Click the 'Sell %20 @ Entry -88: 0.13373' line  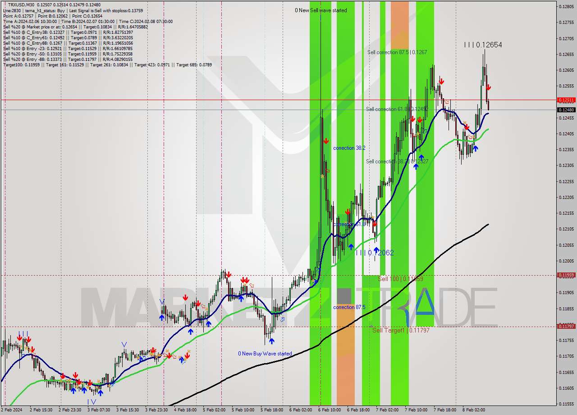[x=68, y=60]
